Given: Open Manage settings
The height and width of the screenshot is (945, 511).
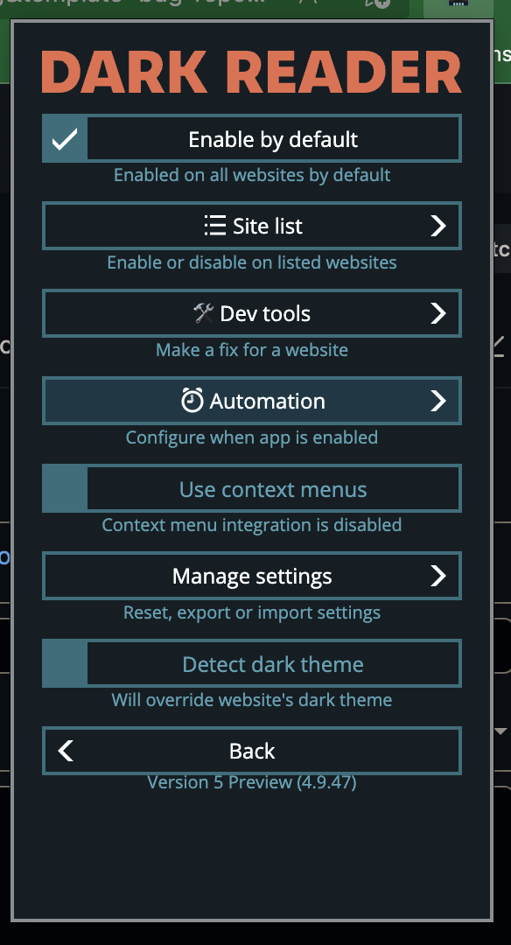Looking at the screenshot, I should 252,576.
